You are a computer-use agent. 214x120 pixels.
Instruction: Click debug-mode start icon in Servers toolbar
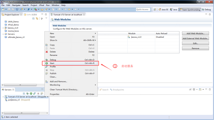28,94
